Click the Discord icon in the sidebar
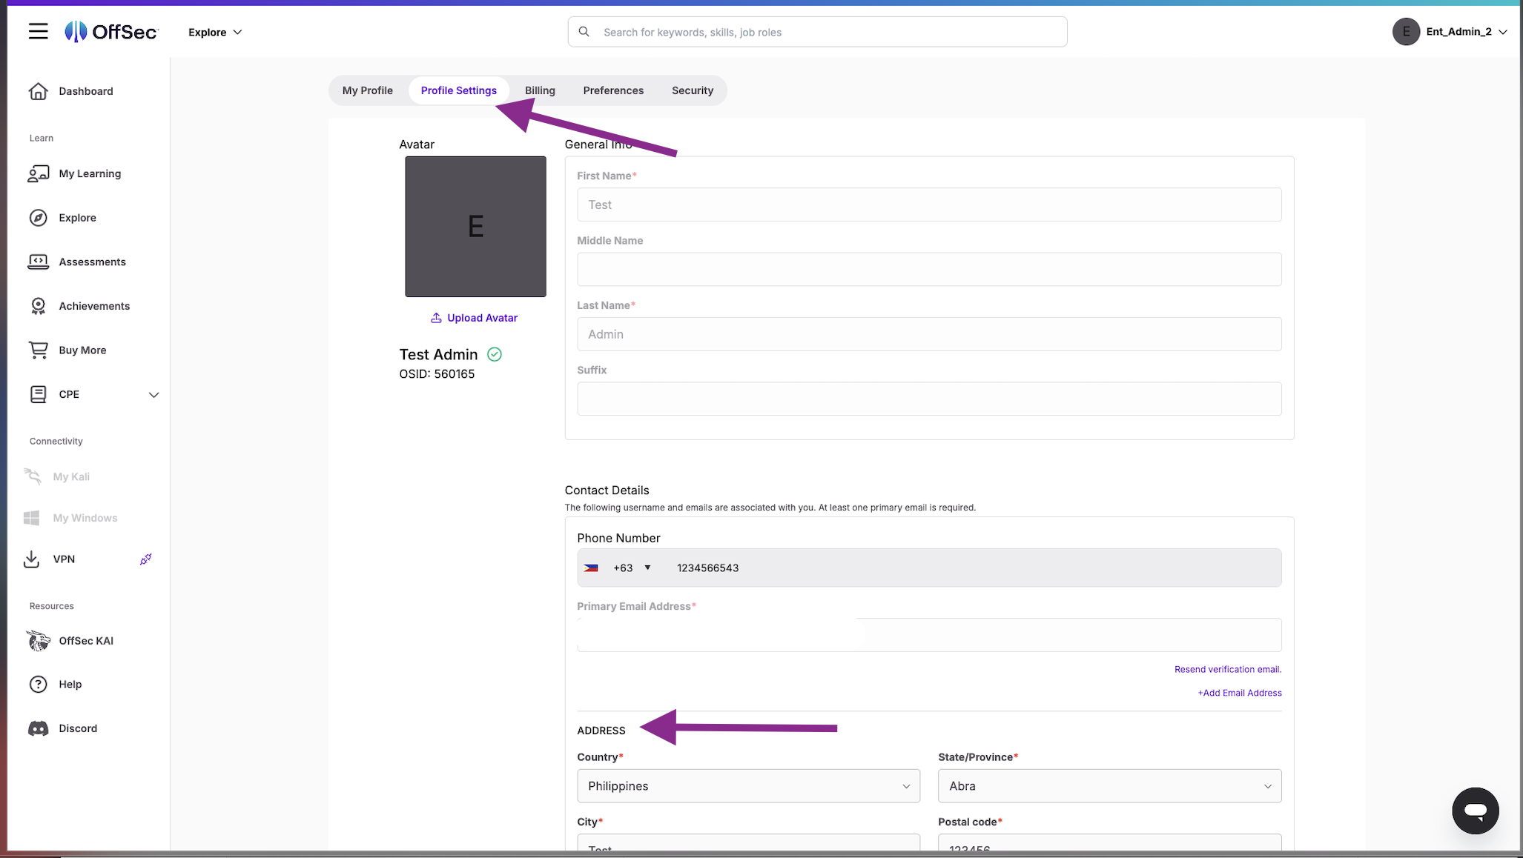 [x=38, y=728]
